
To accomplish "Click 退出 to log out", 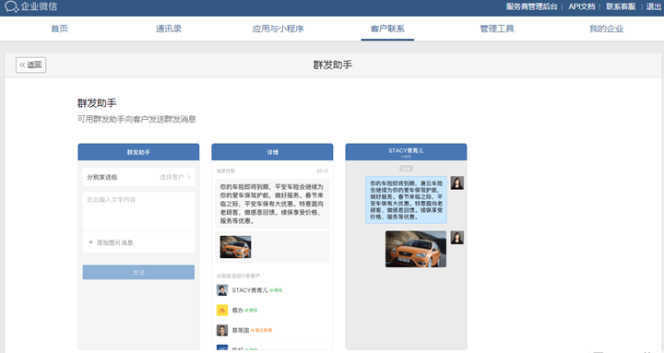I will [654, 6].
